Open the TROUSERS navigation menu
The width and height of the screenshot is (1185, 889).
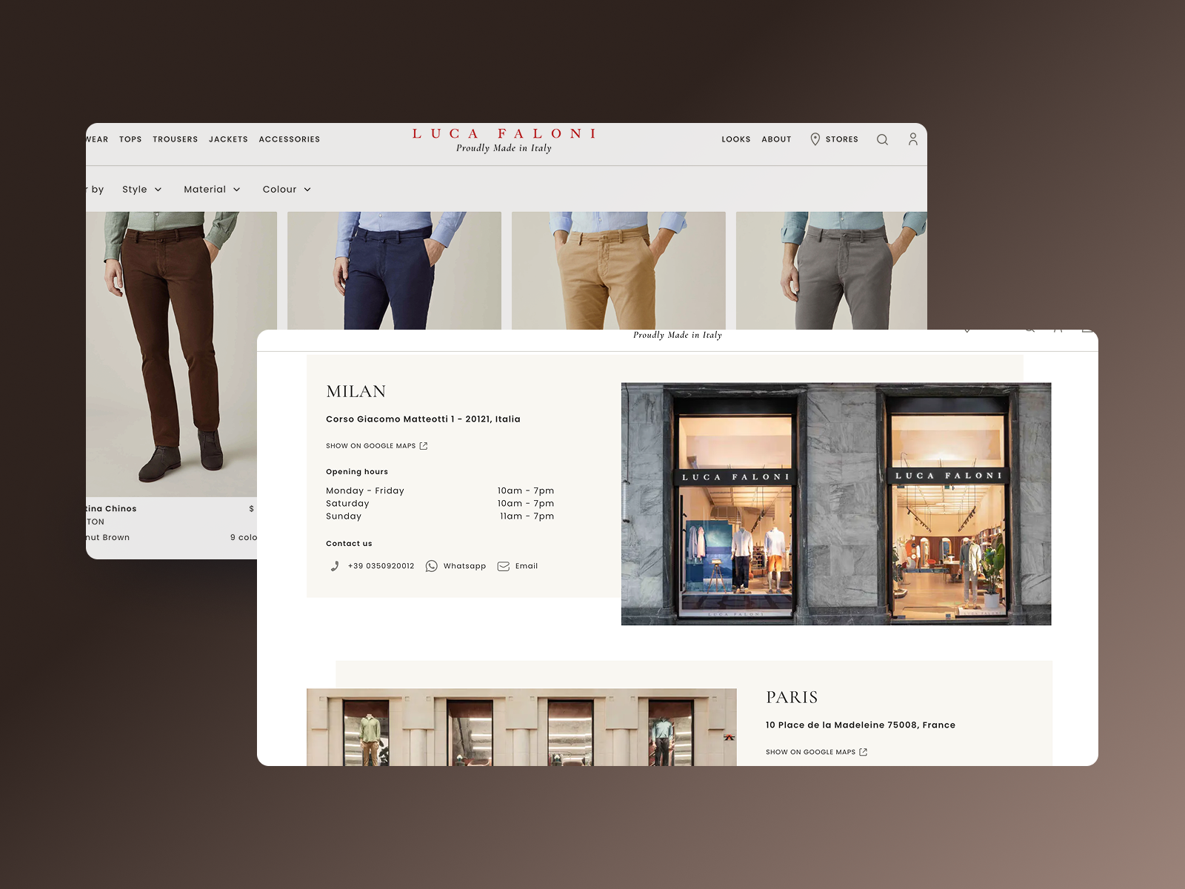click(176, 139)
